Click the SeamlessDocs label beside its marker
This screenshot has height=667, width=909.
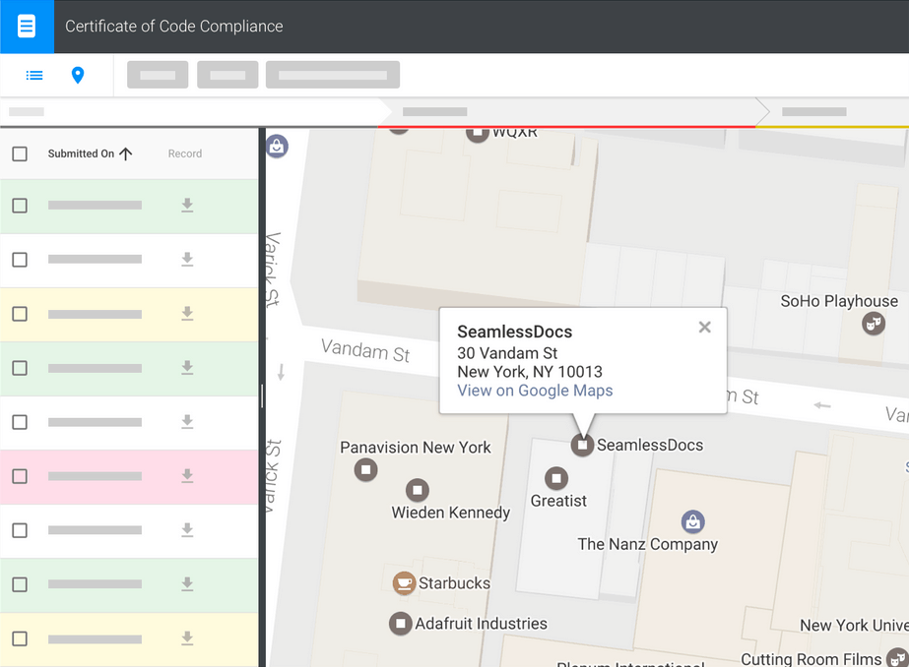(650, 445)
